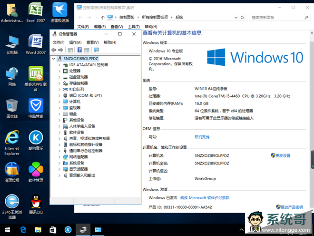Select the 键盘 device category
The image size is (314, 236).
pyautogui.click(x=73, y=114)
